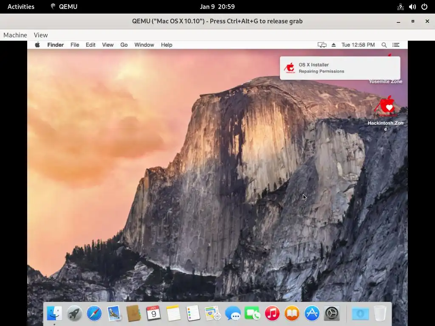Viewport: 435px width, 326px height.
Task: Click the GNOME network status icon
Action: pos(400,7)
